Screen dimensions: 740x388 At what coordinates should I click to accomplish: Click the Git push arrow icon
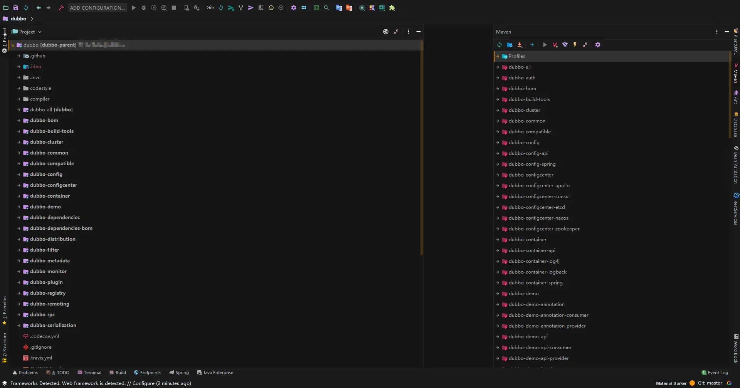(x=251, y=8)
